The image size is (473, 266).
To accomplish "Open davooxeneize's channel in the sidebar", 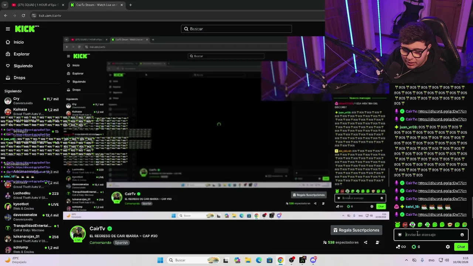I will tap(31, 217).
